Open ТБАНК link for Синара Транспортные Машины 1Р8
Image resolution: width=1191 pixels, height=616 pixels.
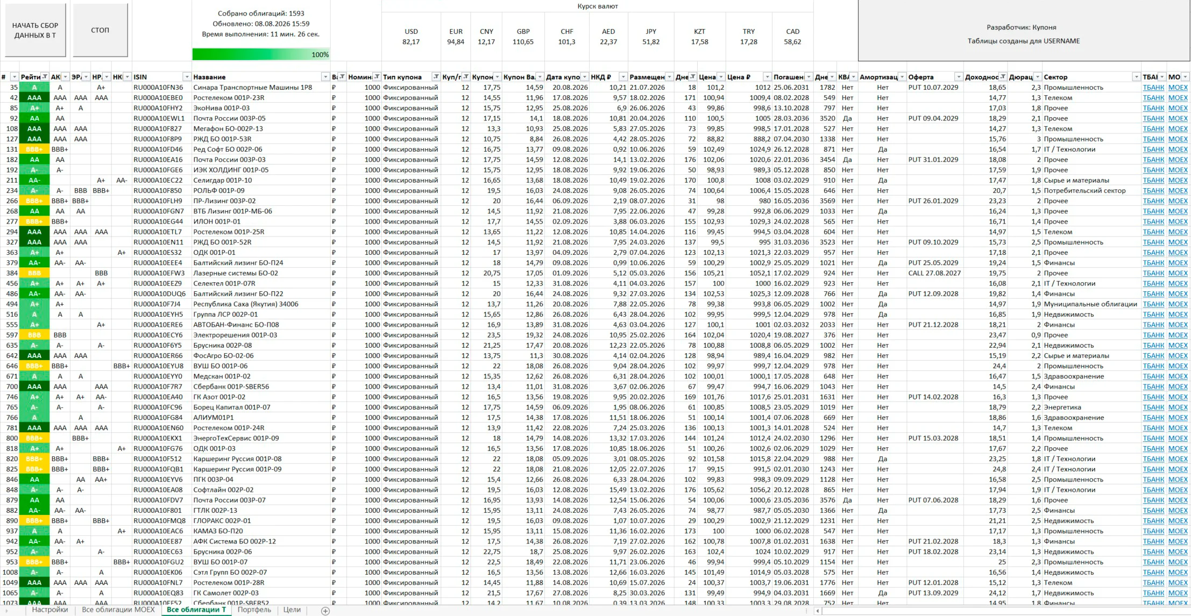point(1153,88)
